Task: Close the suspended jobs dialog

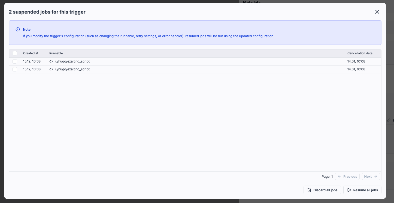Action: [x=377, y=12]
